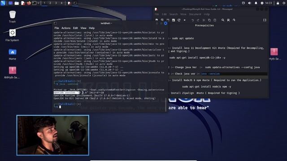Open Mousepad's View menu
This screenshot has width=287, height=161.
tap(183, 14)
